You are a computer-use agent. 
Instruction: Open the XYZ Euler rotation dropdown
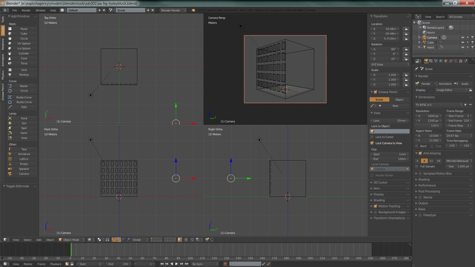[389, 64]
